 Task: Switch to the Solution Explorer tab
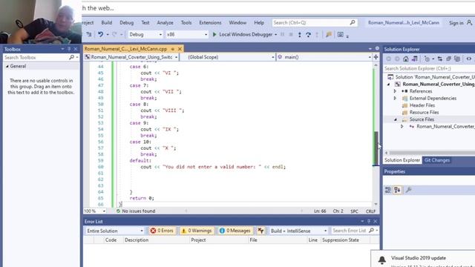[x=402, y=160]
